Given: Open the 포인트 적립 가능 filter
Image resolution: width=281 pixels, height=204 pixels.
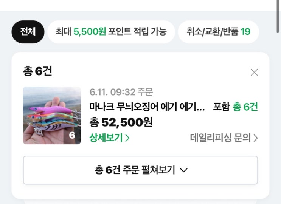Looking at the screenshot, I should (111, 31).
